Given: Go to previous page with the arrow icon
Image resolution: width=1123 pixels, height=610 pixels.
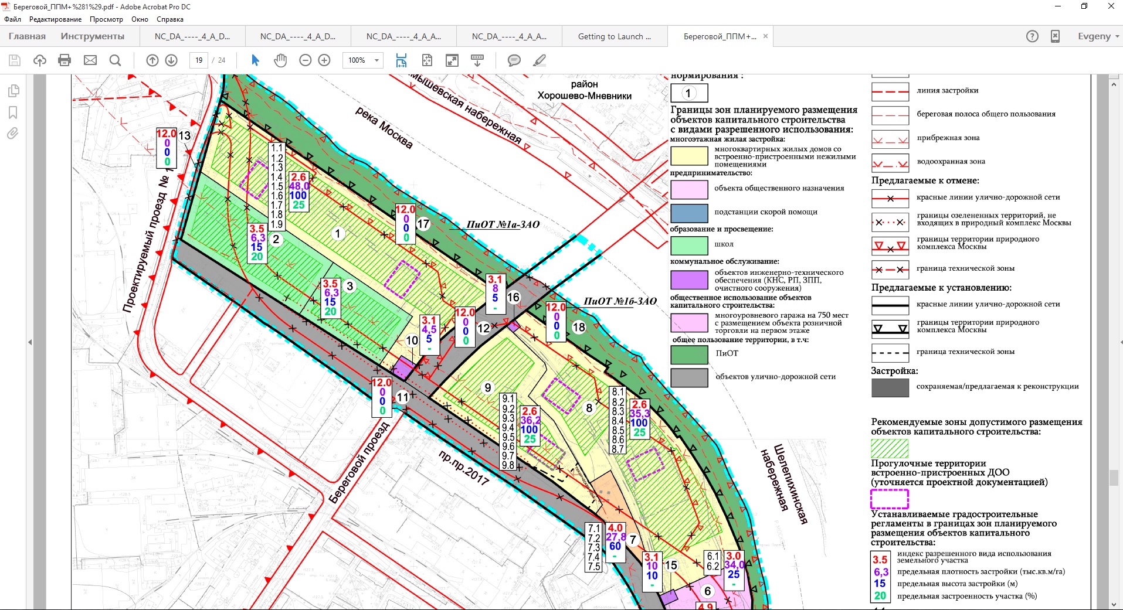Looking at the screenshot, I should (x=152, y=60).
